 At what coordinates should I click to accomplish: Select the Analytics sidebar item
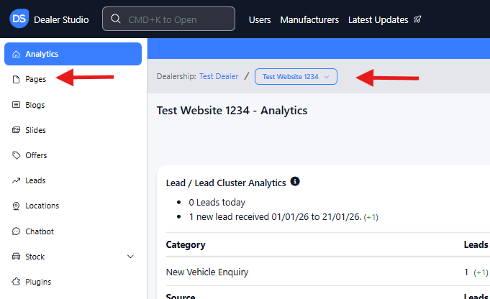tap(73, 55)
